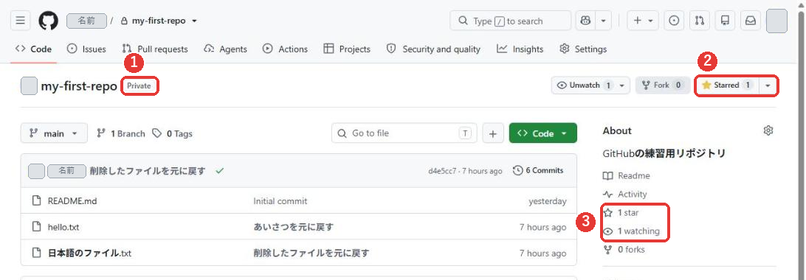
Task: Open the main branch selector
Action: (x=54, y=133)
